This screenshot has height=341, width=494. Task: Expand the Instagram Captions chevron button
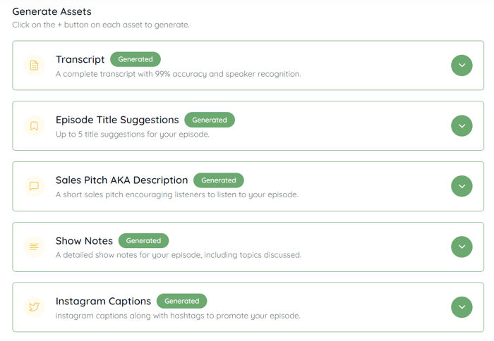(462, 307)
